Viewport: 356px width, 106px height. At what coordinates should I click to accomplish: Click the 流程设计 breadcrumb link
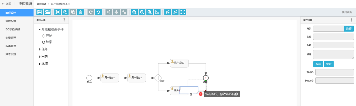point(42,4)
